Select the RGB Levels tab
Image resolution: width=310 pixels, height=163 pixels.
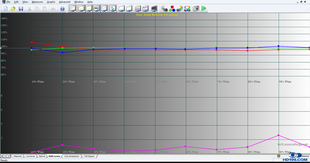(54, 156)
